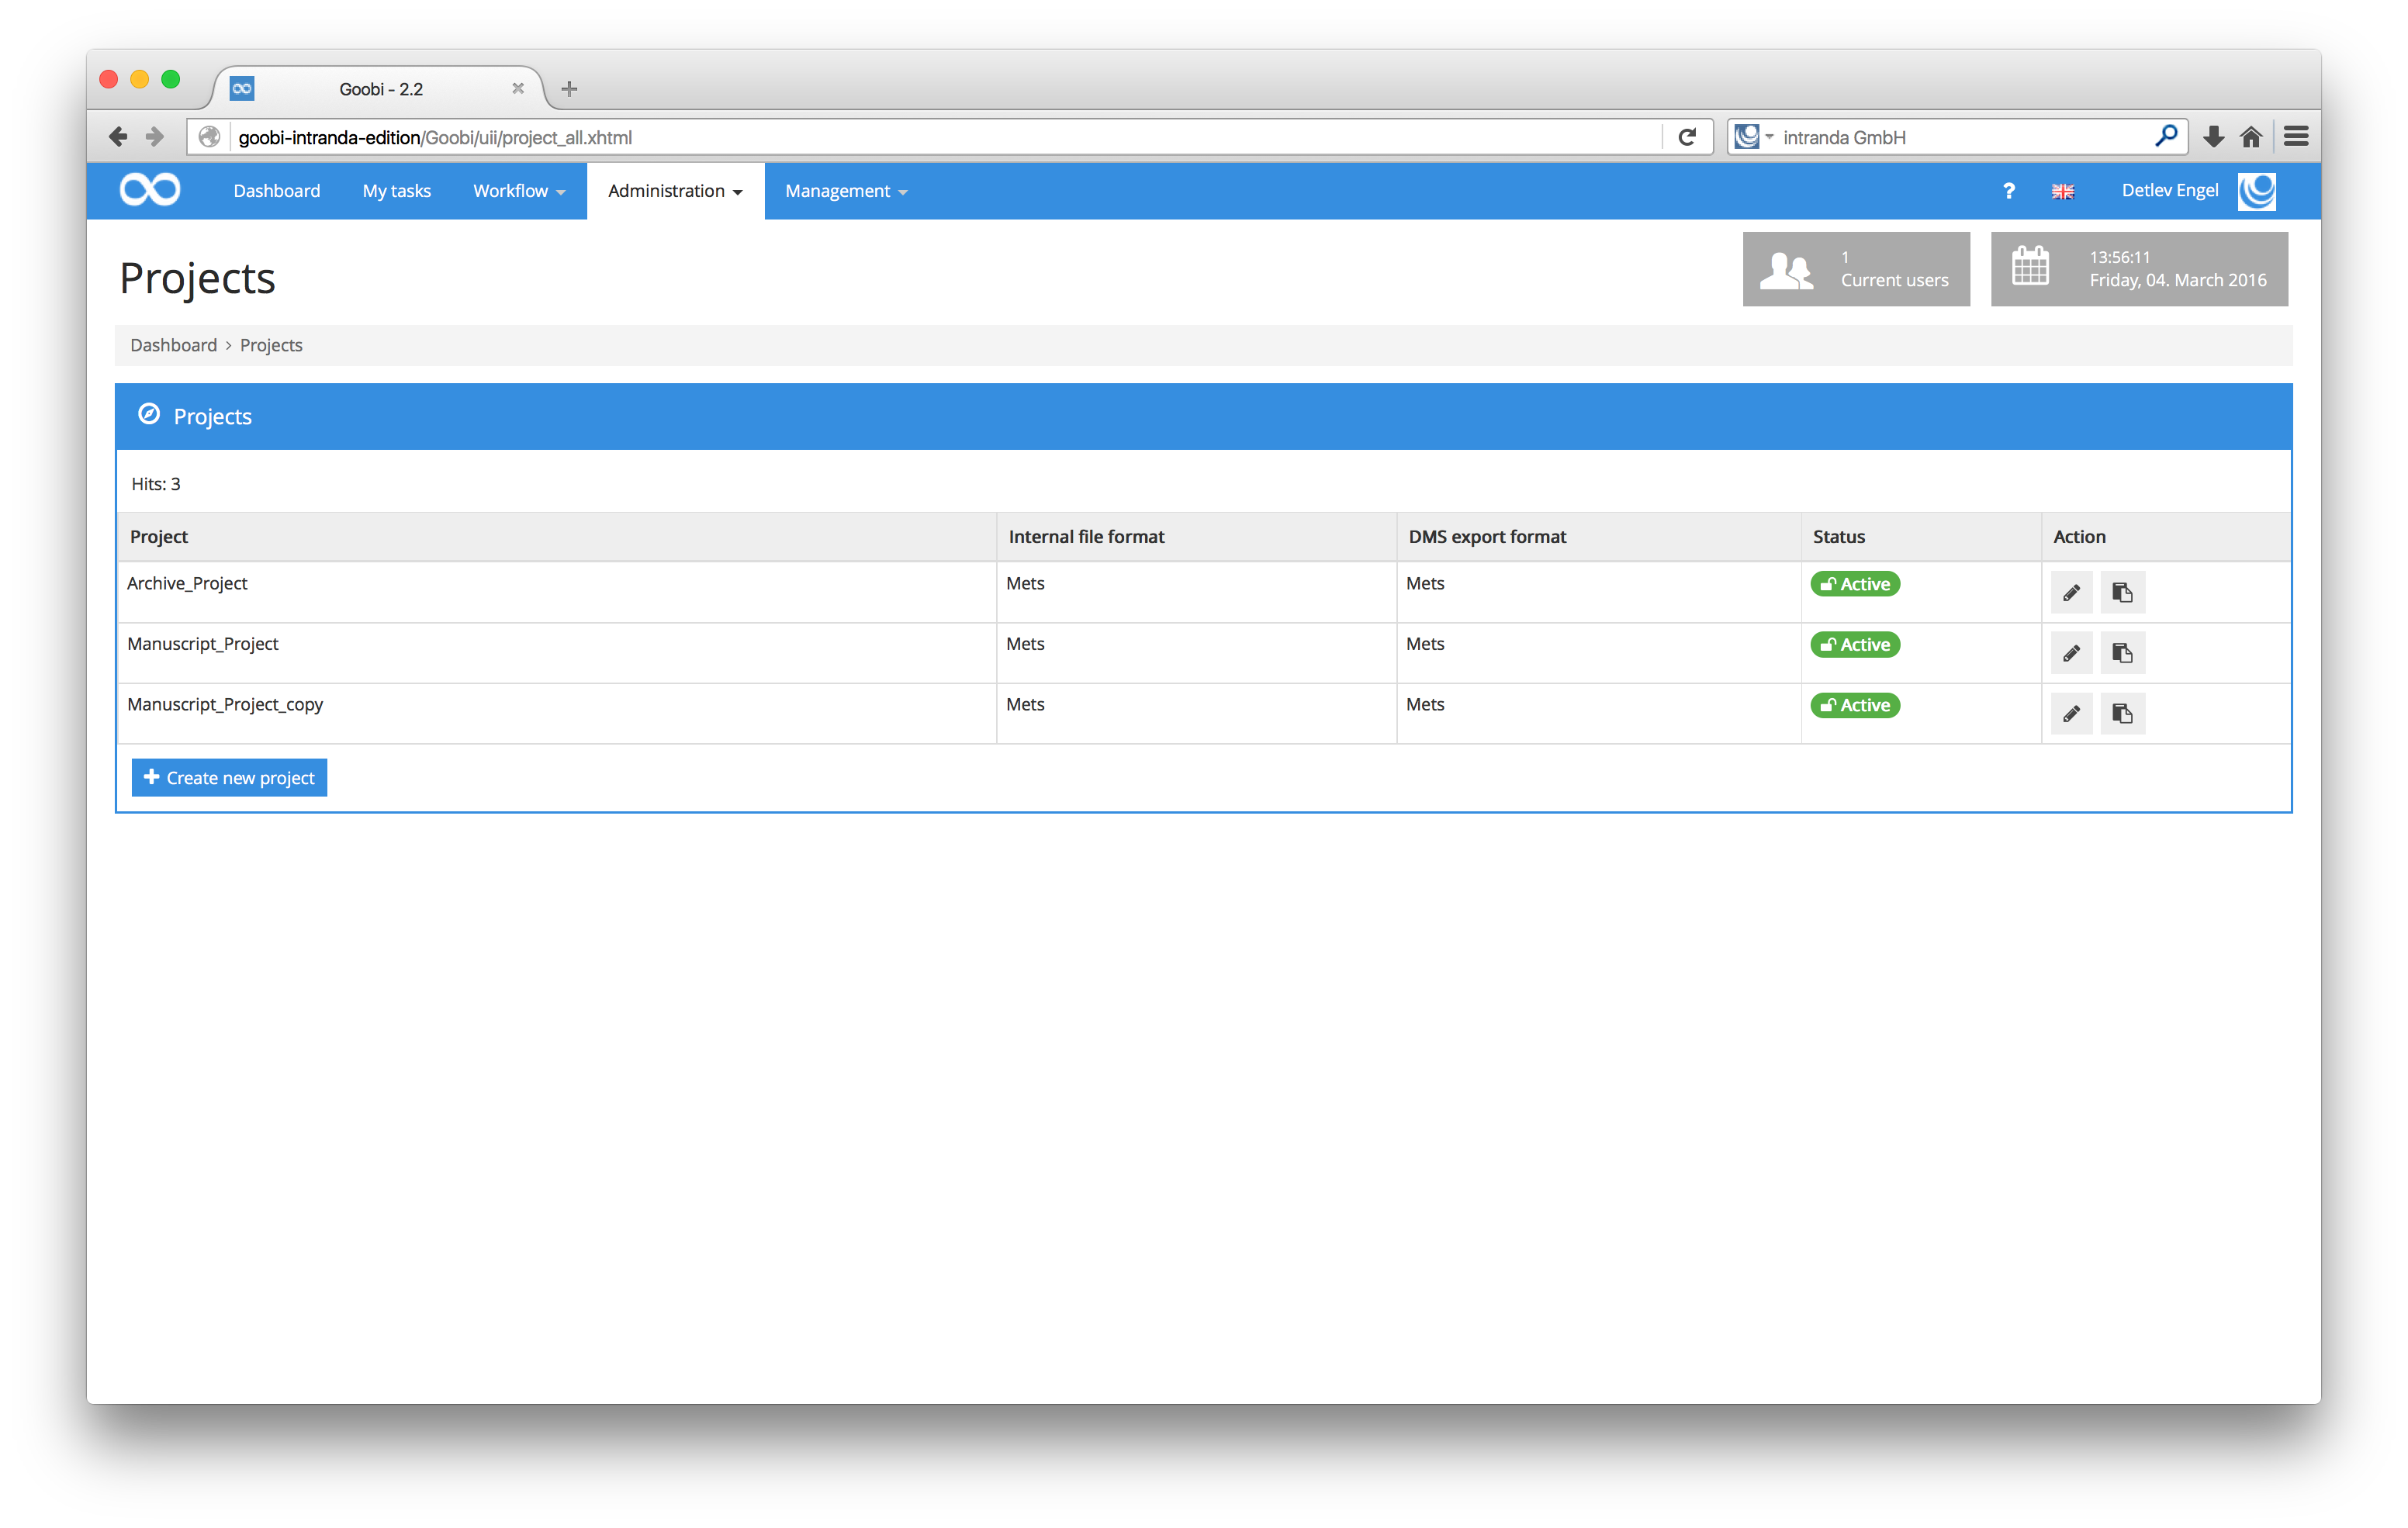Open the browser hamburger menu
Viewport: 2408px width, 1528px height.
(x=2296, y=137)
